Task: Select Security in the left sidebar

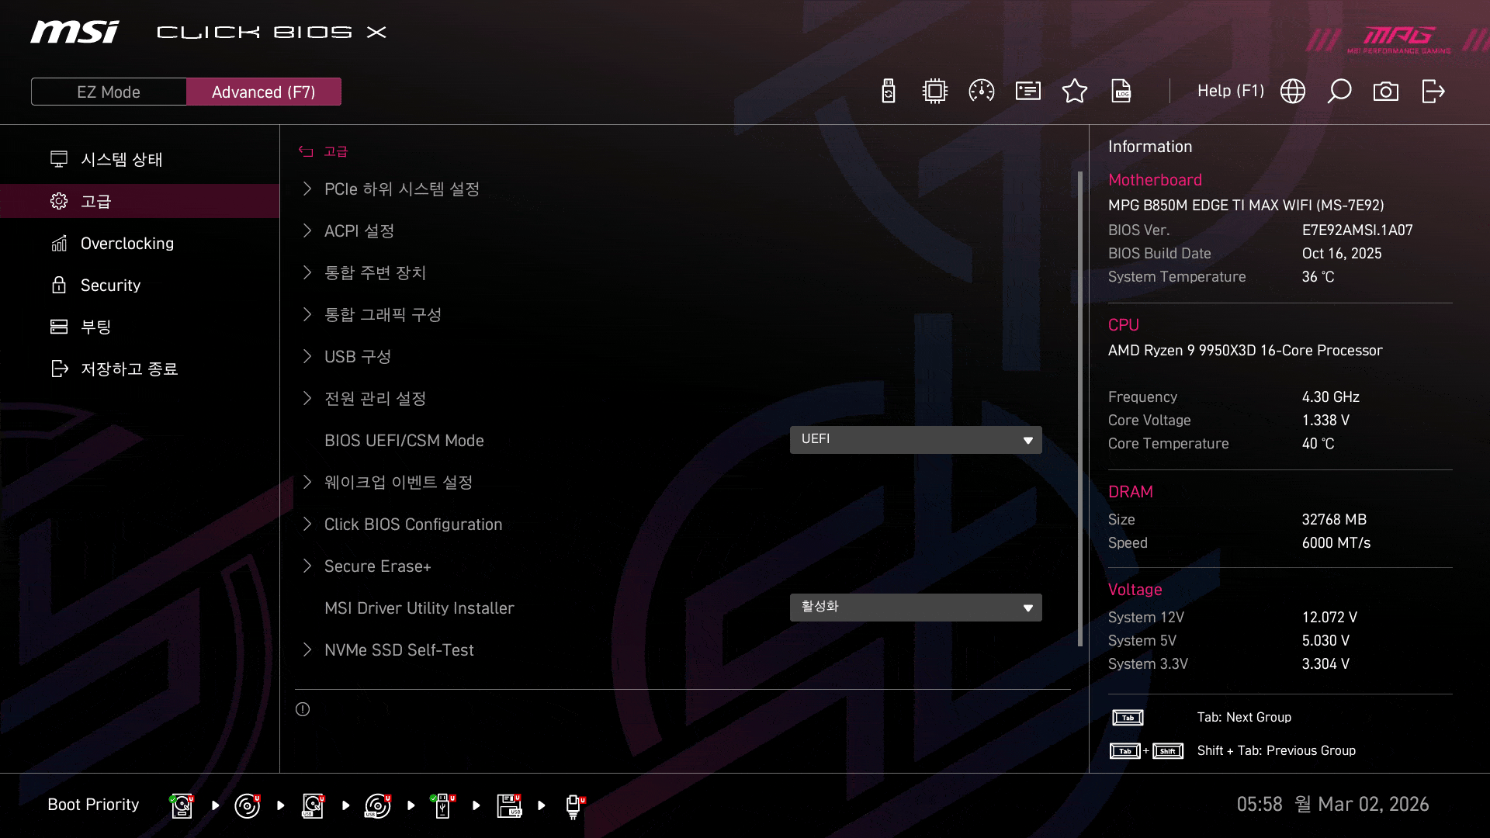Action: [110, 286]
